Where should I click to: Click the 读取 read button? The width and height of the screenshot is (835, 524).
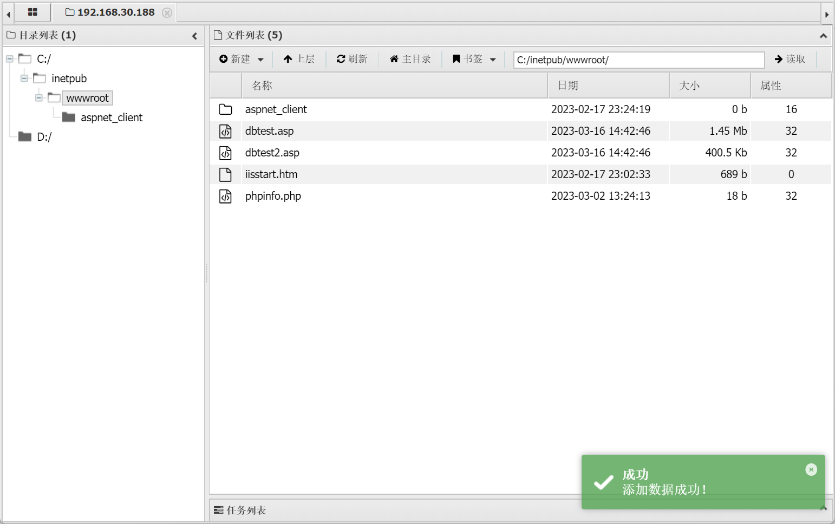pos(790,59)
